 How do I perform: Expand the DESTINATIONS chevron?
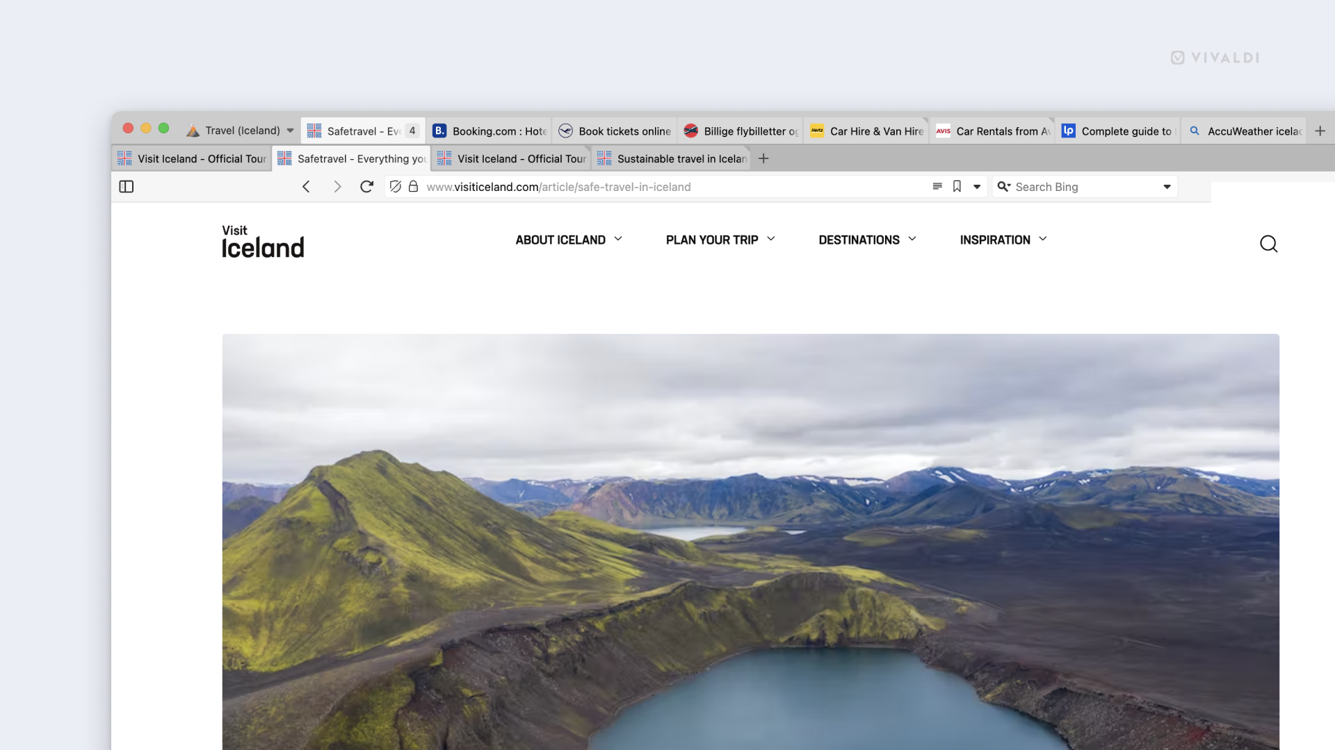pos(912,239)
